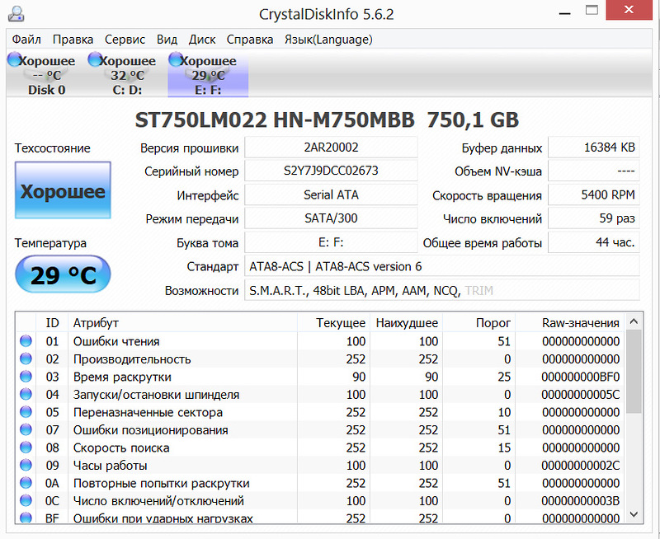Open the Правка menu
The image size is (660, 539).
coord(73,40)
